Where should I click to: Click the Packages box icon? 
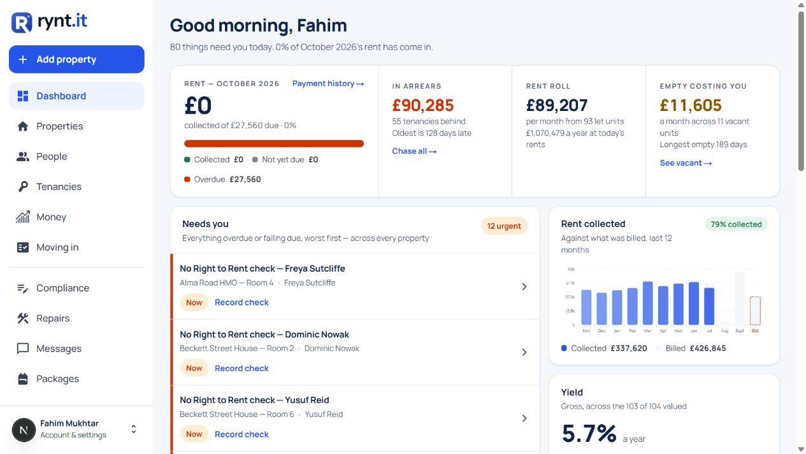tap(23, 379)
